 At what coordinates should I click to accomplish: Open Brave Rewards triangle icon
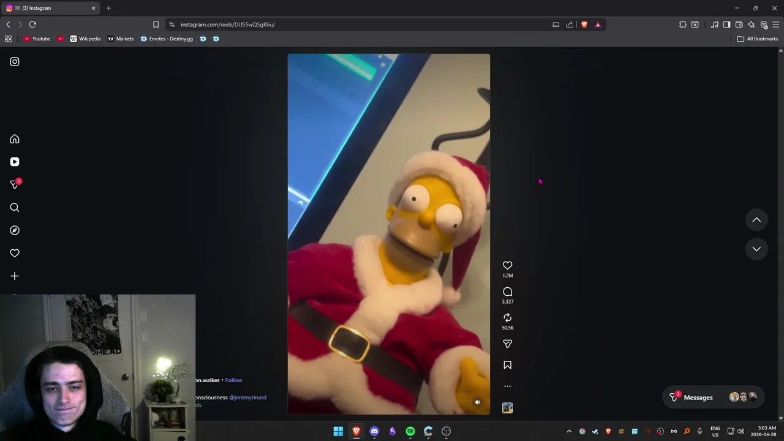point(598,24)
